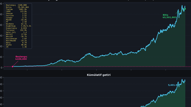The height and width of the screenshot is (107, 191).
Task: Click the 'Calmar 3.71' stats row
Action: click(16, 18)
